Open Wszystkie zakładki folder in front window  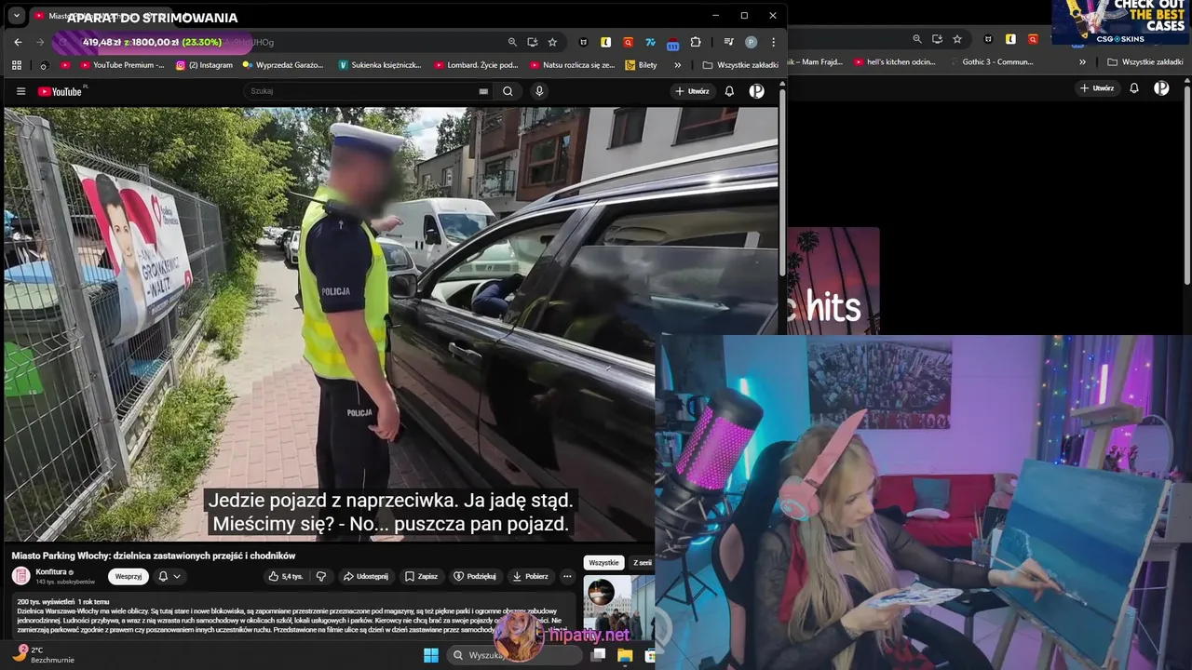click(740, 65)
